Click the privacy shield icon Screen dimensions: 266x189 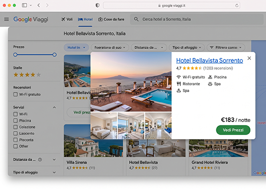[x=97, y=5]
